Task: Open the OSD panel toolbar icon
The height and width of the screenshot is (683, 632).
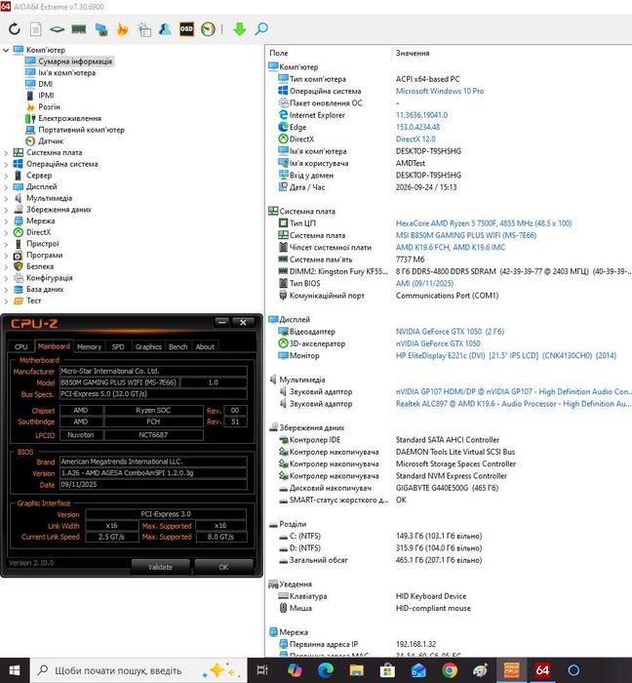Action: (186, 29)
